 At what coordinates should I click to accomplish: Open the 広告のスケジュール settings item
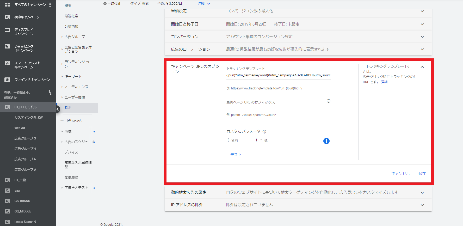pos(78,142)
